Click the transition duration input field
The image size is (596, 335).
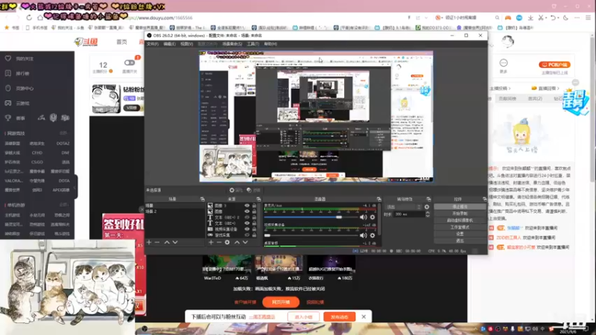[x=409, y=214]
